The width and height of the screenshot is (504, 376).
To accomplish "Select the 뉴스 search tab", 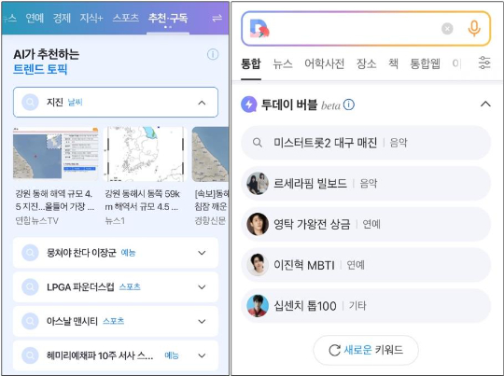I will coord(283,63).
